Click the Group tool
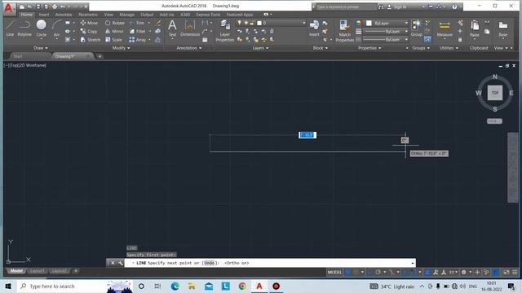Viewport: 522px width, 293px height. coord(416,28)
